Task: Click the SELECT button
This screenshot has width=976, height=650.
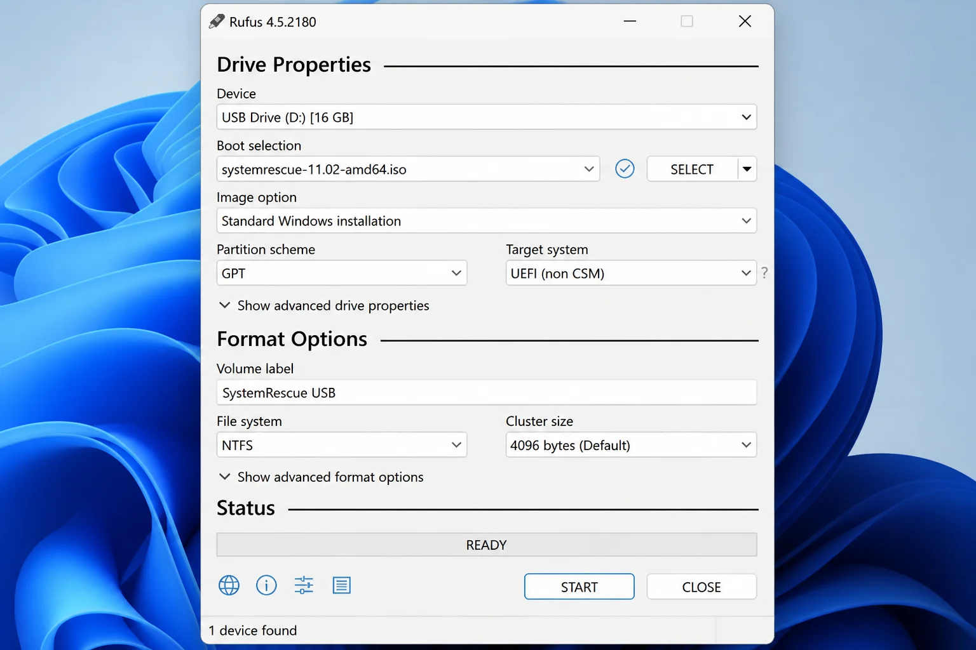Action: (692, 169)
